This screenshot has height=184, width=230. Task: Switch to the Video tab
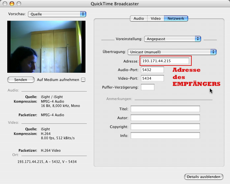156,18
